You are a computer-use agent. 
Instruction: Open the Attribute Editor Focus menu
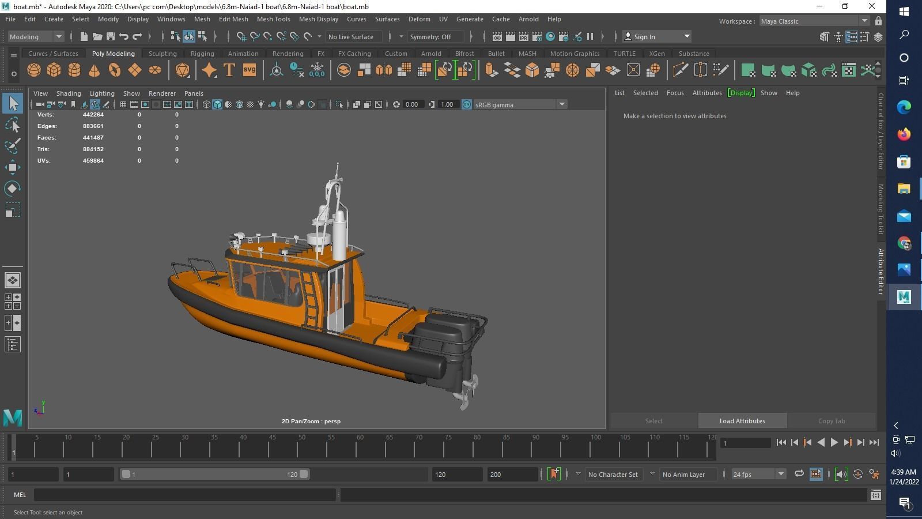pos(675,93)
